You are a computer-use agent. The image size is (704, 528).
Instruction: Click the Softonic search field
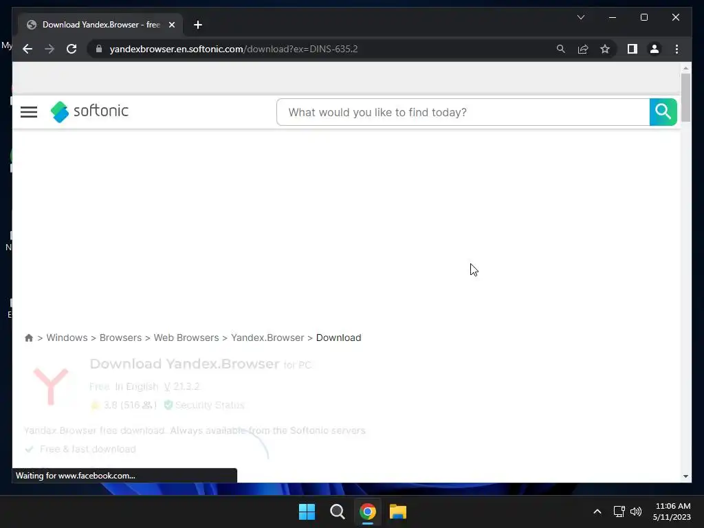pos(463,112)
